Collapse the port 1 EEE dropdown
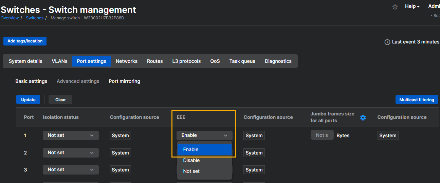This screenshot has width=440, height=183. [x=204, y=135]
